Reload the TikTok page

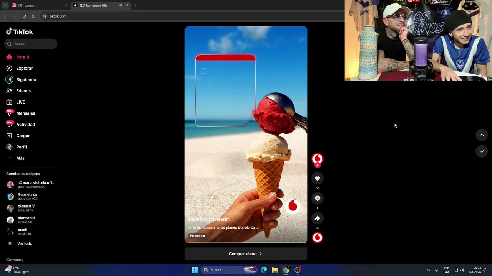coord(24,16)
